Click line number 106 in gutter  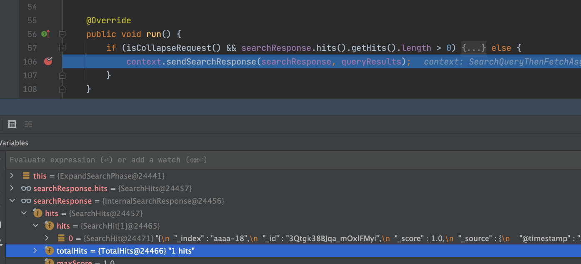click(x=30, y=62)
